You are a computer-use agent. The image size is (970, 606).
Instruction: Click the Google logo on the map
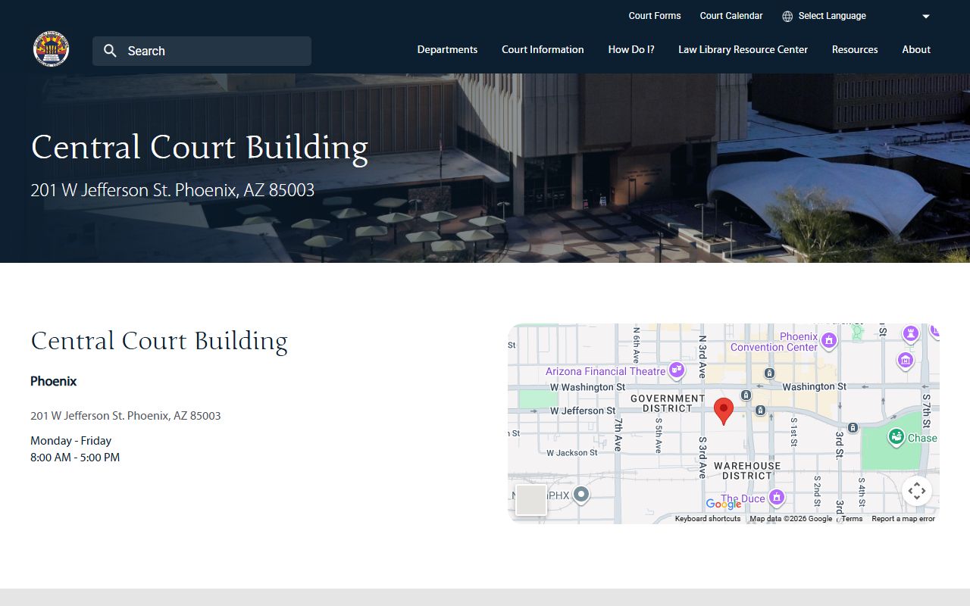pos(724,504)
